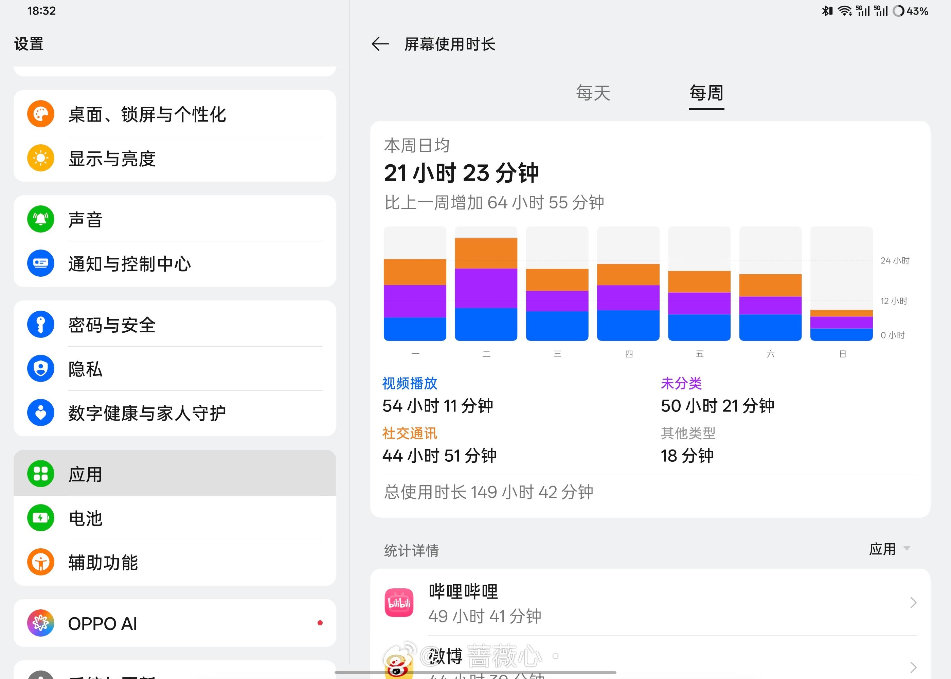Open the desktop and personalization palette icon

[40, 114]
